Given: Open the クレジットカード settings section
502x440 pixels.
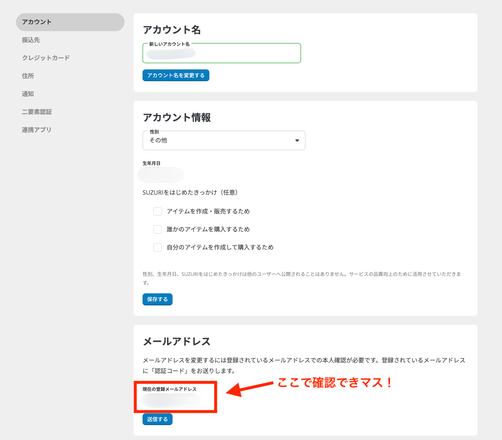Looking at the screenshot, I should [x=45, y=58].
